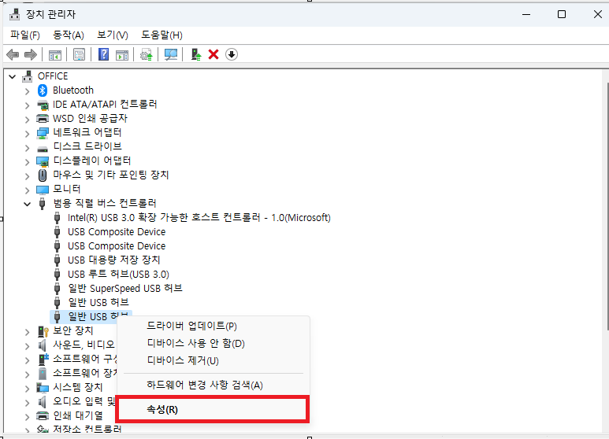
Task: Expand the 디스크 드라이브 category
Action: click(x=27, y=147)
